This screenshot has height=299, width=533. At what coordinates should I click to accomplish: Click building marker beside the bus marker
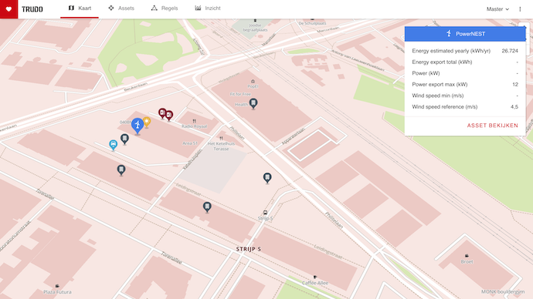124,139
